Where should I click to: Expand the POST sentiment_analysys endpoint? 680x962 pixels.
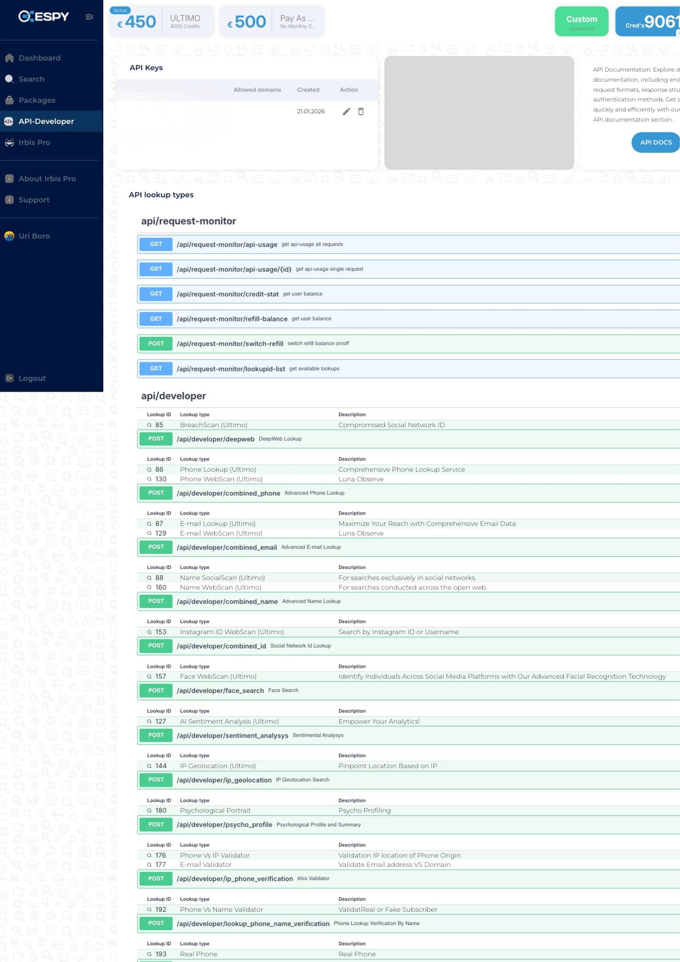pyautogui.click(x=408, y=735)
